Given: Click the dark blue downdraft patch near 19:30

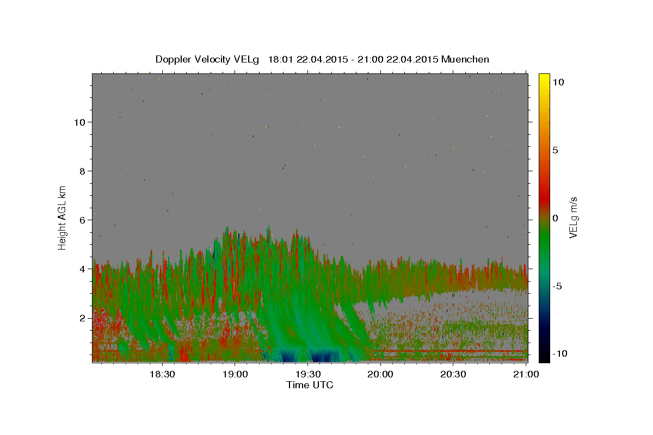Looking at the screenshot, I should 323,356.
